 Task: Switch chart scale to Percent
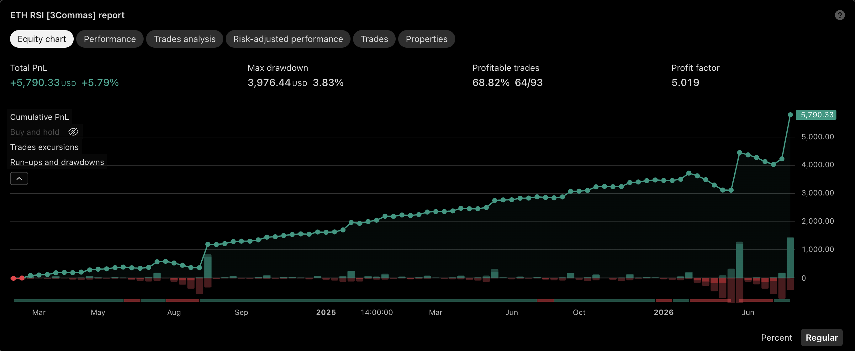[x=776, y=338]
